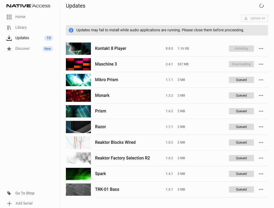Click version "8.8.0" of Kontakt 8 Player
Viewport: 274px width, 208px height.
[169, 49]
